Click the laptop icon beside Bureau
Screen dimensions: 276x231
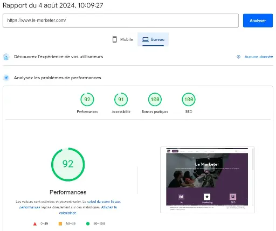pos(146,39)
